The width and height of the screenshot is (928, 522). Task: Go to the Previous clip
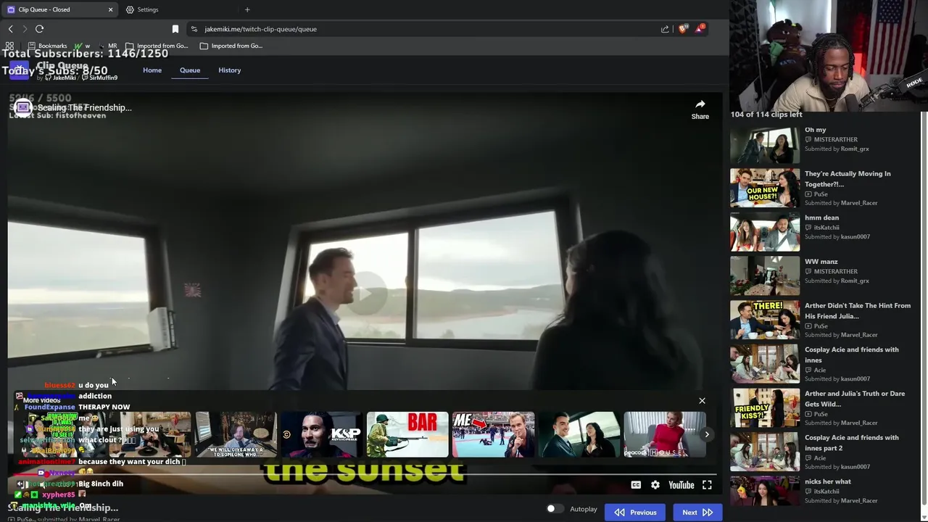[635, 512]
